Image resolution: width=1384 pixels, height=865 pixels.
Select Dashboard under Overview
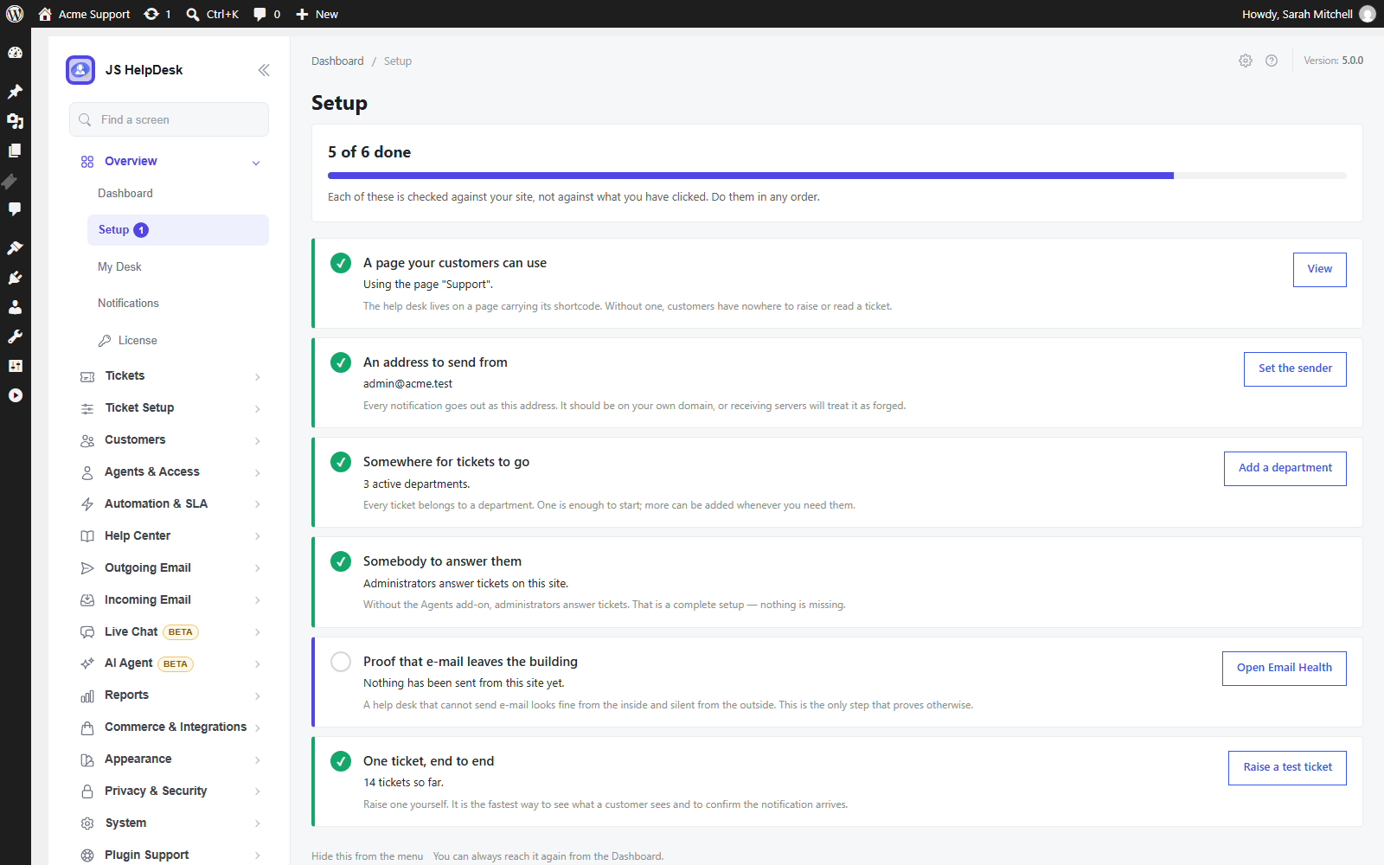(x=125, y=194)
